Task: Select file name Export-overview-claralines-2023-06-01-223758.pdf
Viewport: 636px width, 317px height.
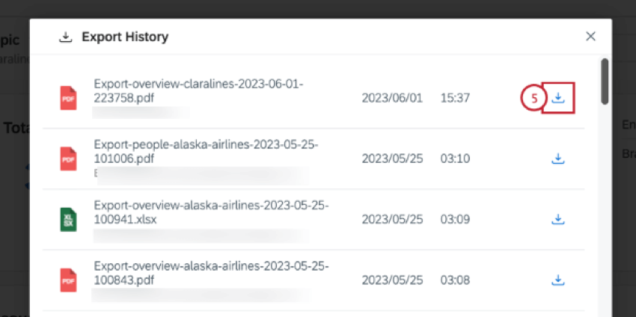Action: [x=199, y=91]
